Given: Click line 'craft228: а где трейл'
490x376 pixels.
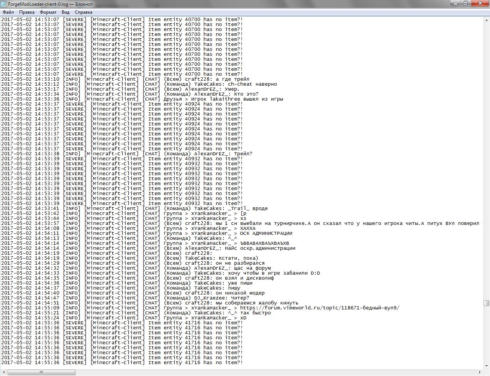Looking at the screenshot, I should pos(125,79).
